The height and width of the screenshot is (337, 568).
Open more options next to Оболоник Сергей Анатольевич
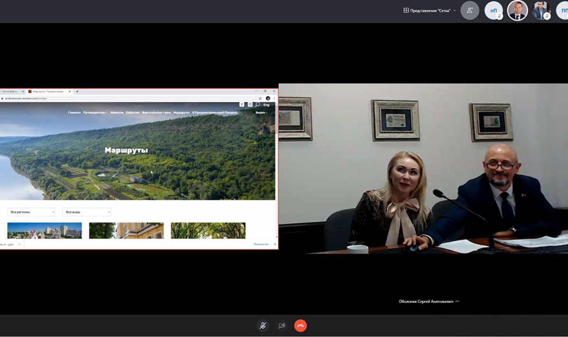pyautogui.click(x=457, y=302)
